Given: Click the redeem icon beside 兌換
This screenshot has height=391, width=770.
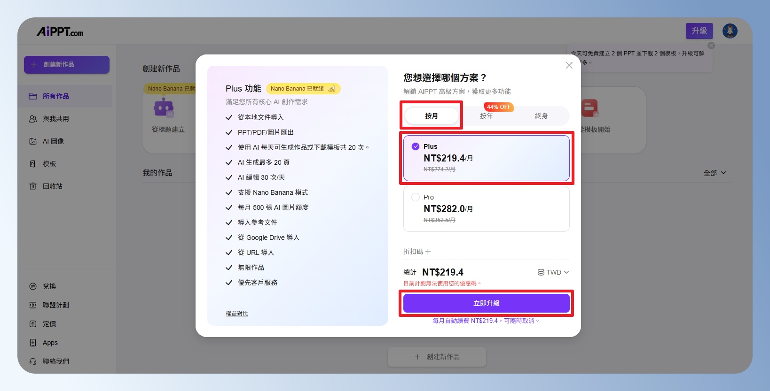Looking at the screenshot, I should point(33,286).
